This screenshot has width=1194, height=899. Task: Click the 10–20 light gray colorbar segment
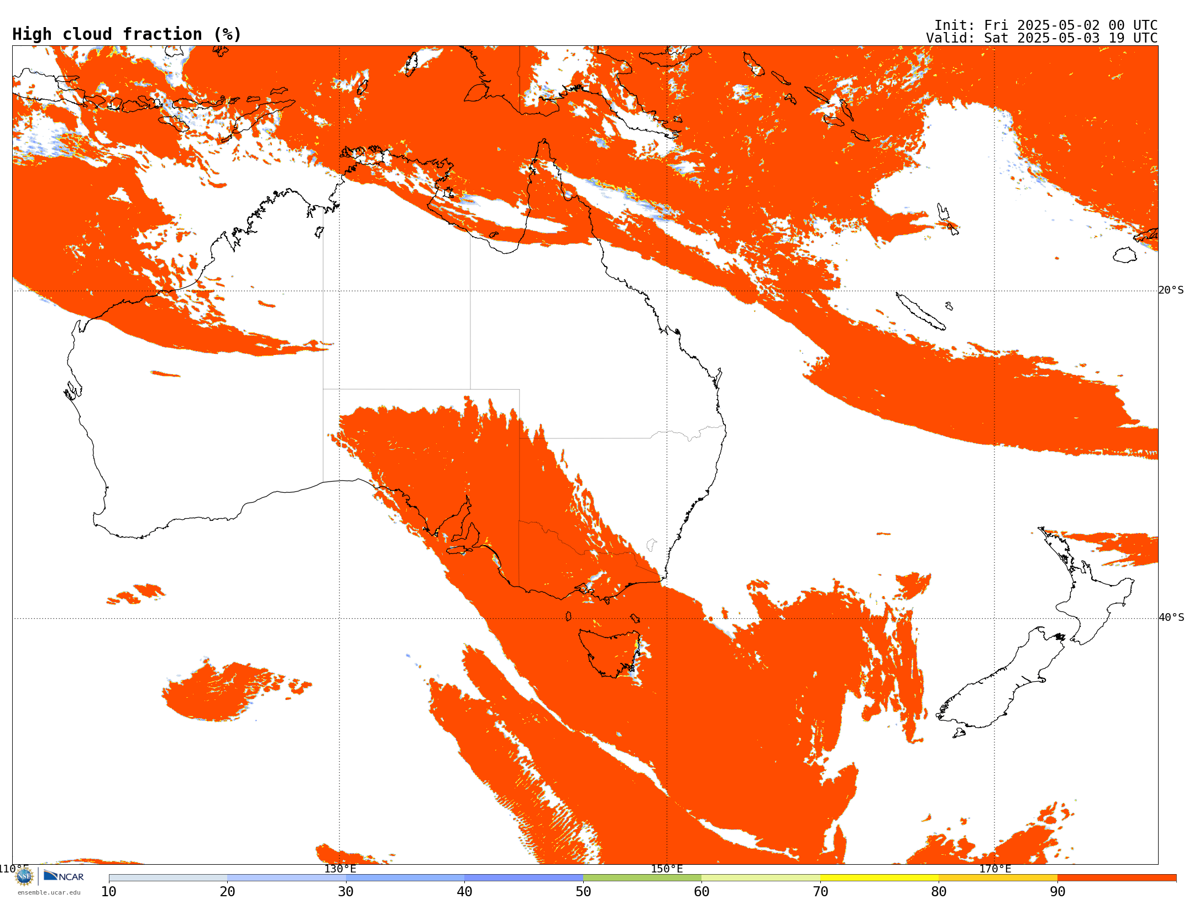point(168,878)
